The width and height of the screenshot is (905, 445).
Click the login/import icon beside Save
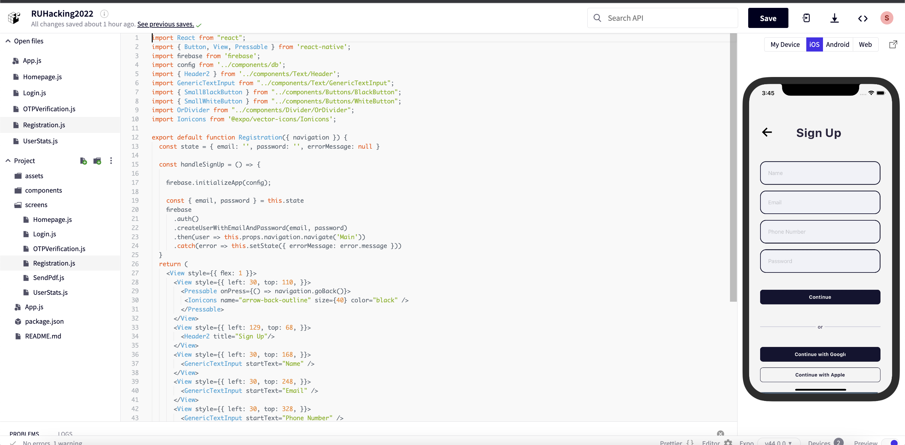pos(806,18)
